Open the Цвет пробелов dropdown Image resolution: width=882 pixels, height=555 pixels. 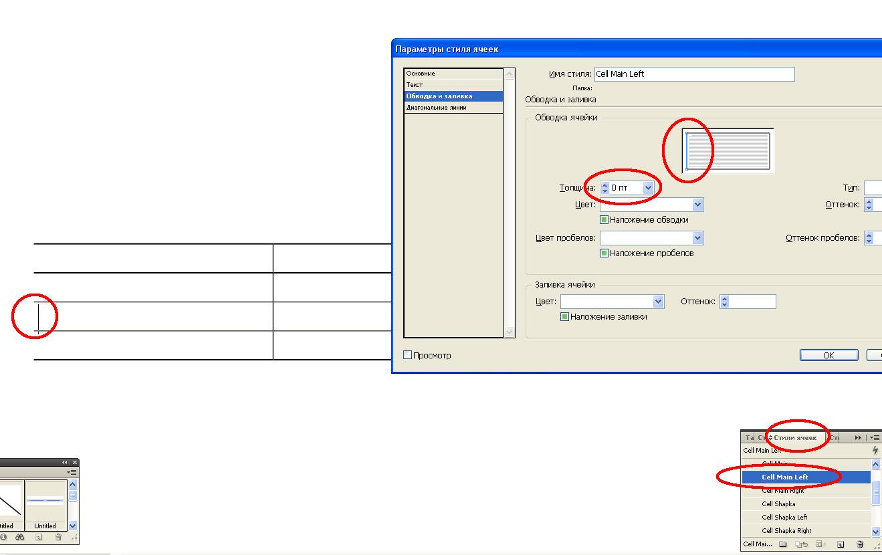point(698,238)
